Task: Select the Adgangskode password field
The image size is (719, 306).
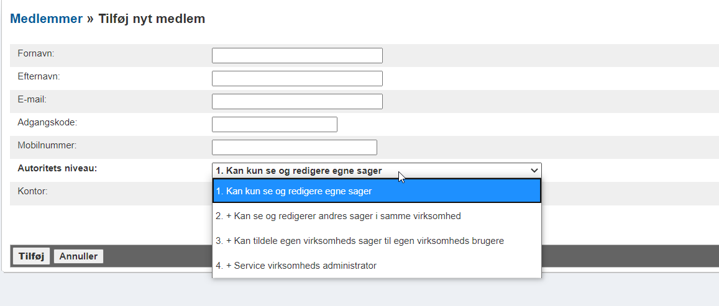Action: (274, 125)
